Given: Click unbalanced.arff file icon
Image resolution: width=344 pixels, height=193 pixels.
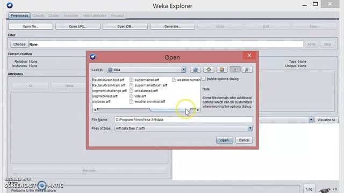Looking at the screenshot, I should (x=131, y=91).
